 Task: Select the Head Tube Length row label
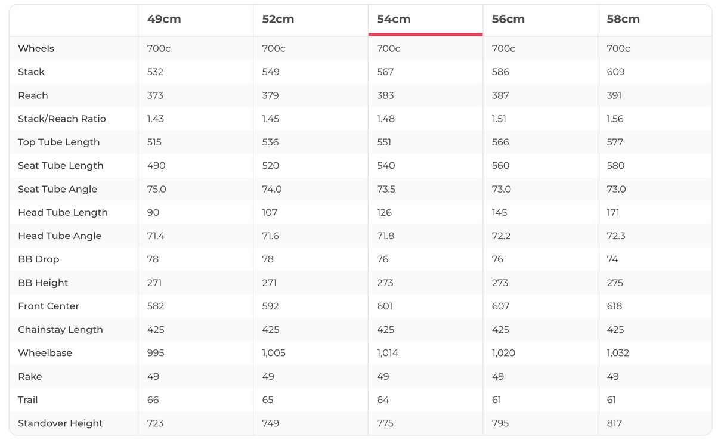tap(63, 212)
